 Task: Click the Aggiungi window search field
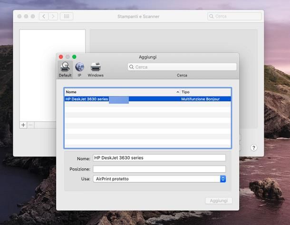pyautogui.click(x=182, y=67)
